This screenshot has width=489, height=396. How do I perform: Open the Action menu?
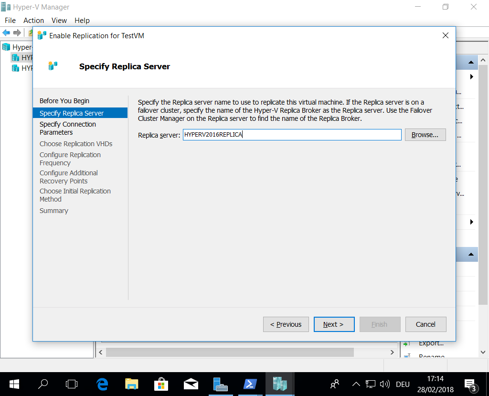coord(34,20)
